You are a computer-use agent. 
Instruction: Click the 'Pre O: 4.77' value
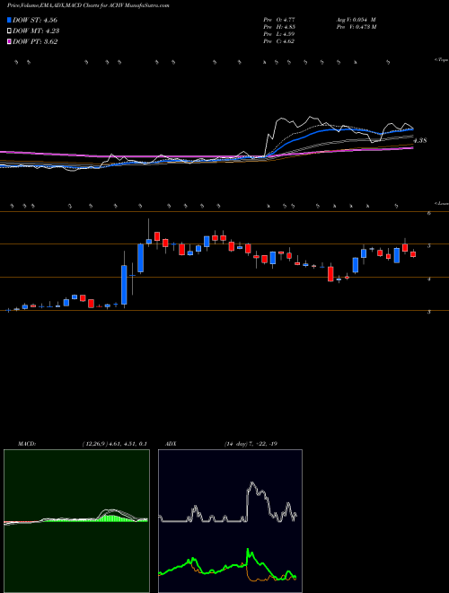coord(279,19)
